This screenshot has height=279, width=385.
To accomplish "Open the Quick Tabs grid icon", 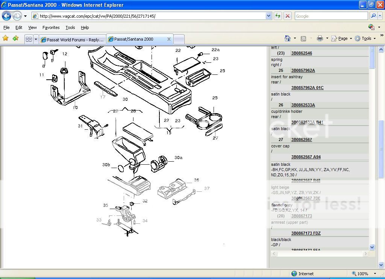I will (29, 39).
